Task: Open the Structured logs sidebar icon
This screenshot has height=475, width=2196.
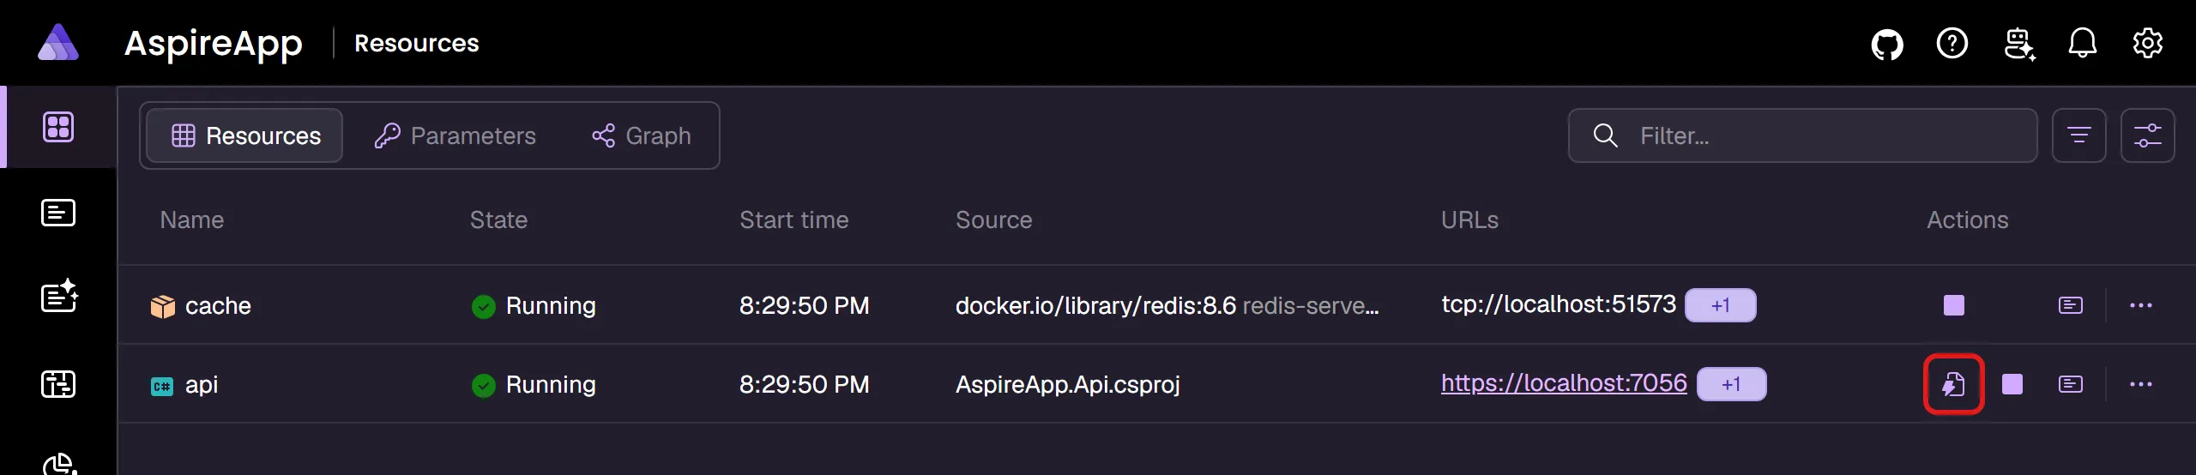Action: pyautogui.click(x=59, y=297)
